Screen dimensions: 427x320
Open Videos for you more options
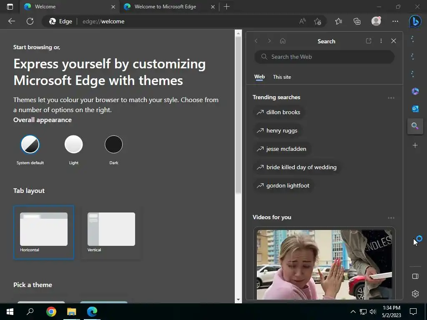click(x=391, y=217)
